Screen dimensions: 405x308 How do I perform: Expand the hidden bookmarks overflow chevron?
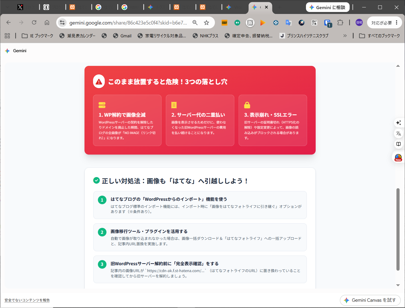345,36
